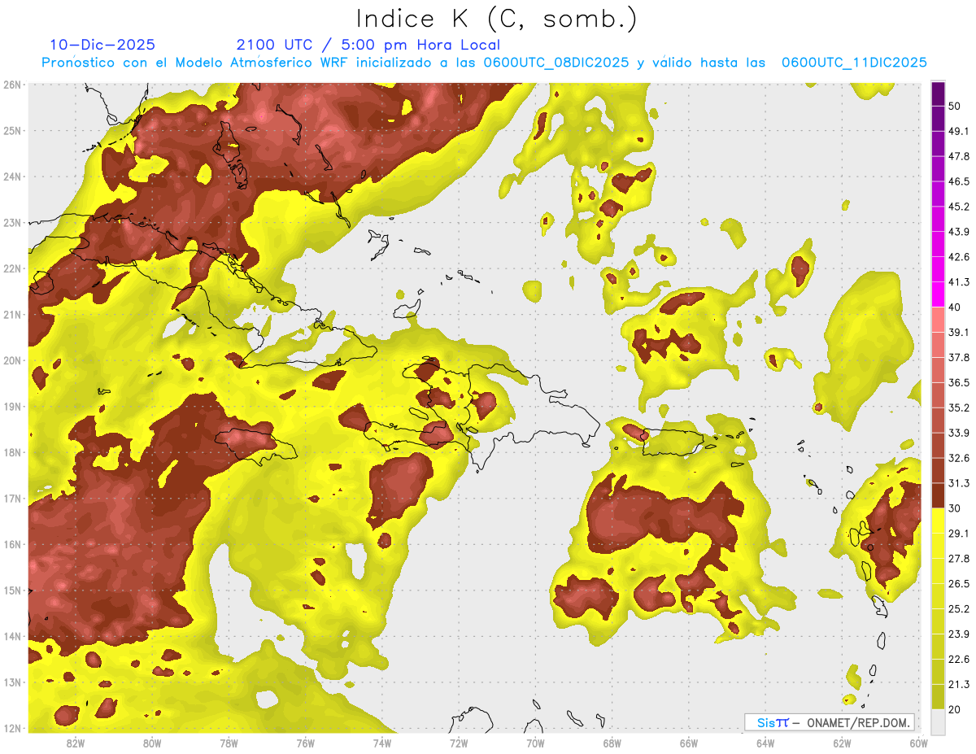The height and width of the screenshot is (754, 976).
Task: Click the latitude label "26N"
Action: coord(12,85)
